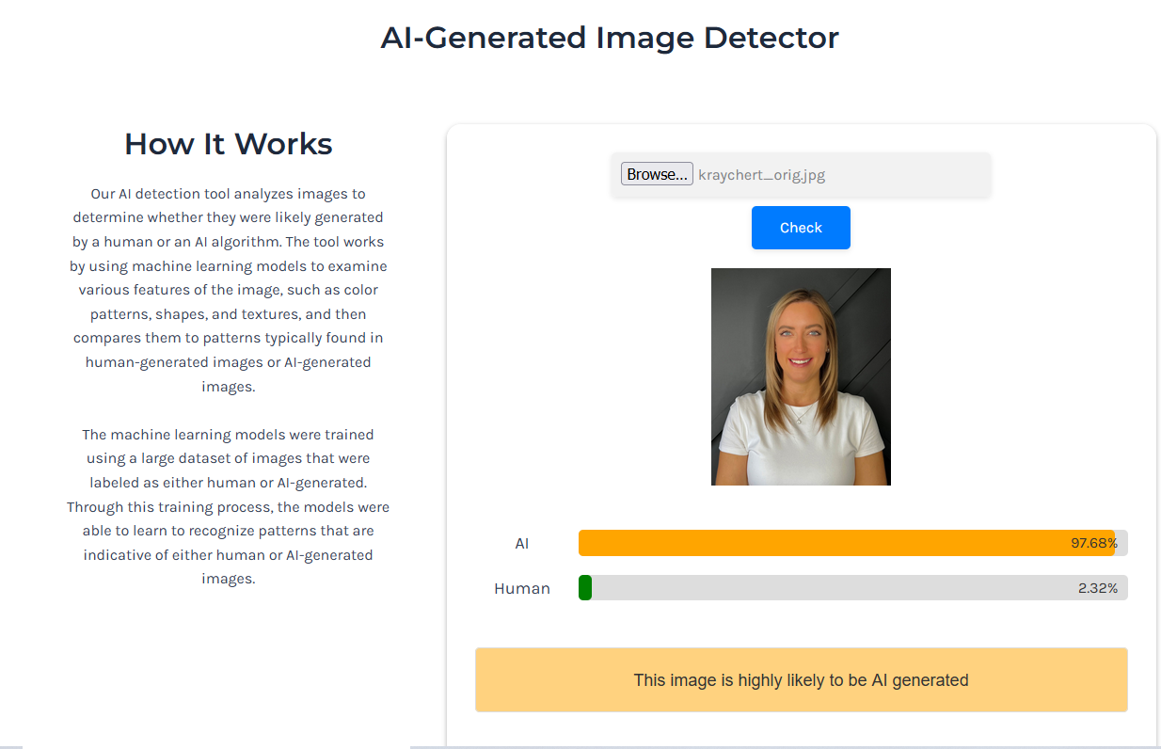
Task: Click the 97.68% value
Action: (x=1094, y=543)
